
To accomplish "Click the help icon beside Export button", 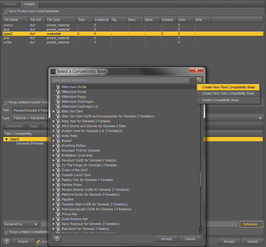I will coord(7,241).
